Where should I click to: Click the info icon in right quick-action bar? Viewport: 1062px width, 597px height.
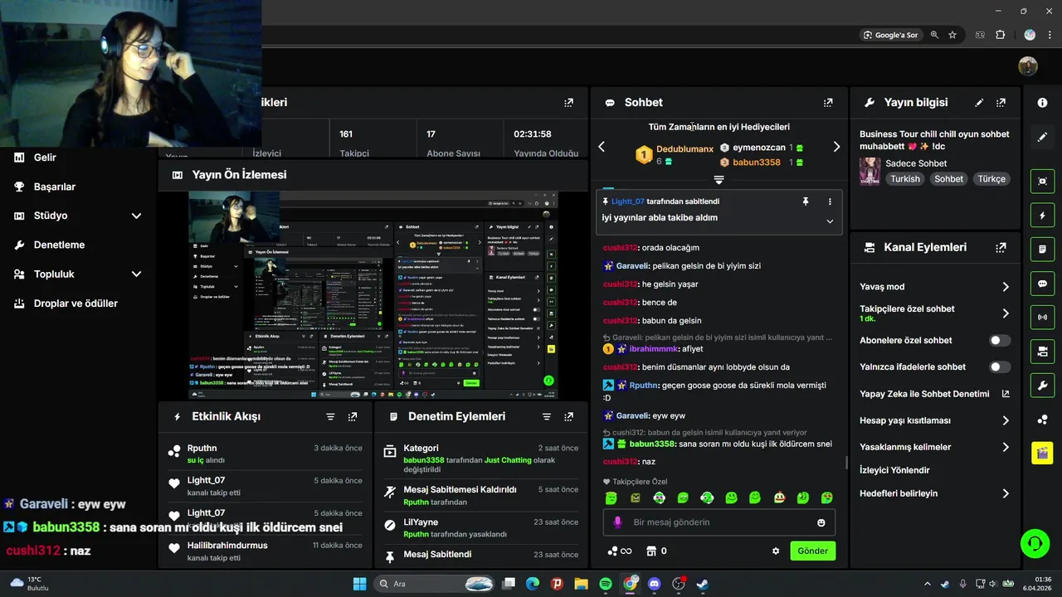click(x=1042, y=103)
